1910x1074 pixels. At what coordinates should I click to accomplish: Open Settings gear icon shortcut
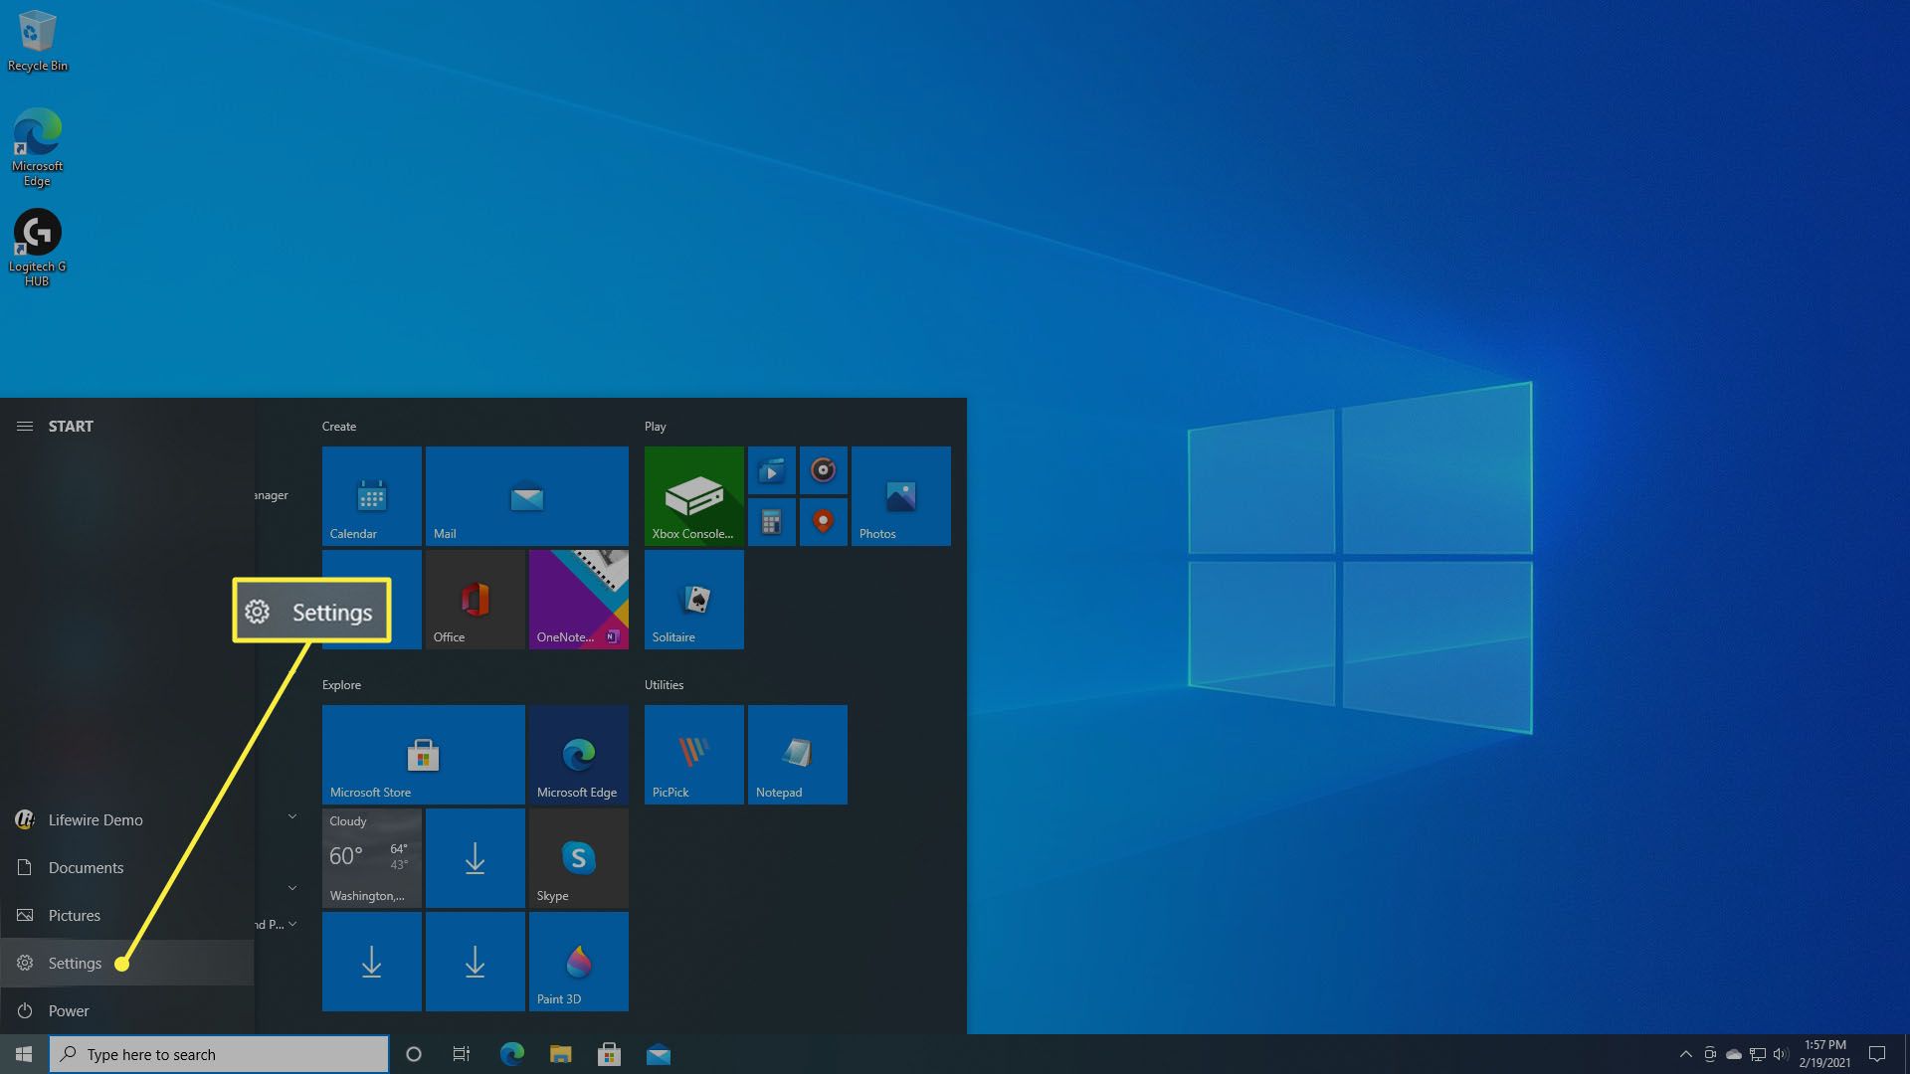pyautogui.click(x=25, y=962)
